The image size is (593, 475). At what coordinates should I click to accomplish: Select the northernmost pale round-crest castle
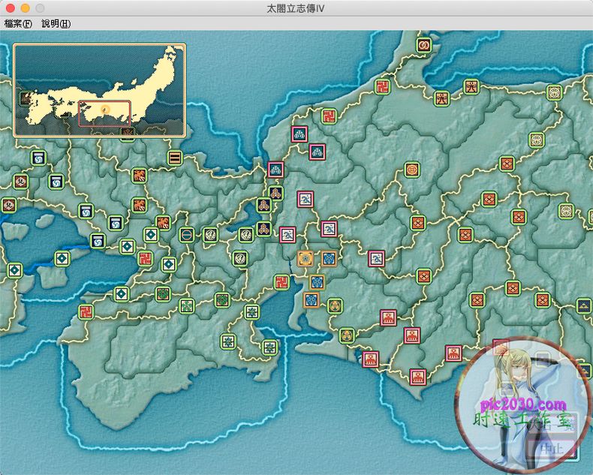tap(555, 92)
